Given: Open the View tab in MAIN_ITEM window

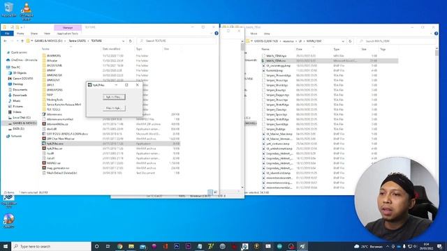Looking at the screenshot, I should (x=267, y=33).
